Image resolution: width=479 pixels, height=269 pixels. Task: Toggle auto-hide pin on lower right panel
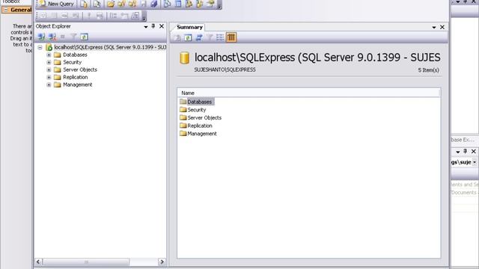pyautogui.click(x=465, y=151)
